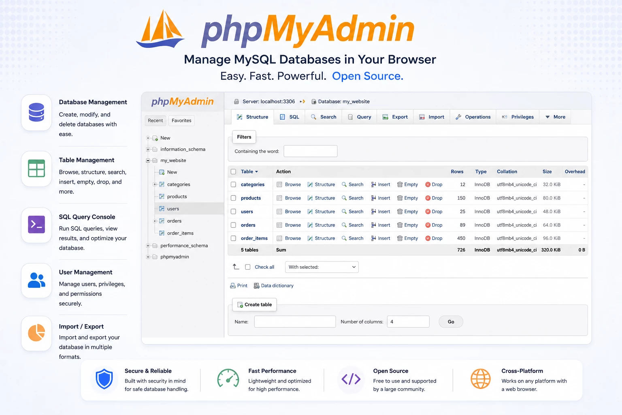Tick the products table checkbox
Screen dimensions: 622x415
click(x=233, y=198)
